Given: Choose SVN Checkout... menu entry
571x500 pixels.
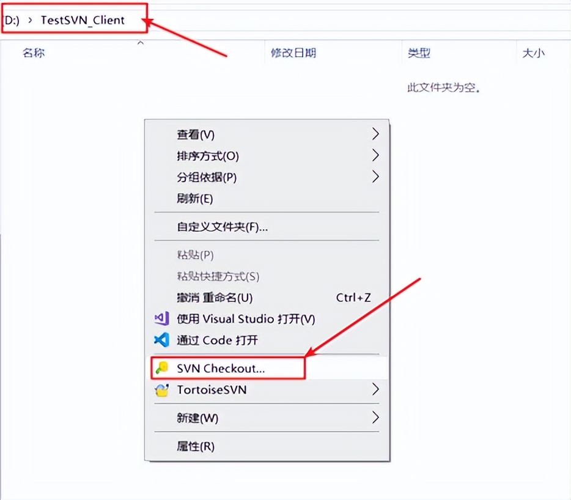Looking at the screenshot, I should (x=267, y=368).
